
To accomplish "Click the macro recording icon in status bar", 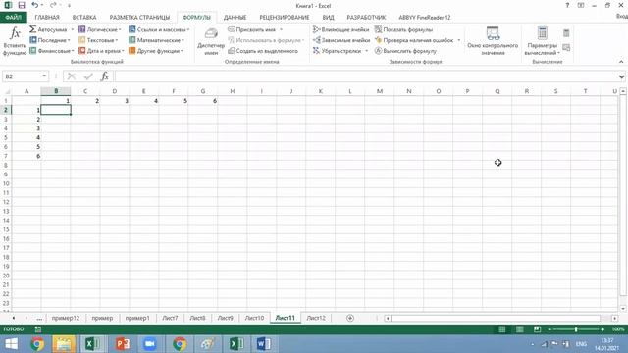I will tap(38, 329).
